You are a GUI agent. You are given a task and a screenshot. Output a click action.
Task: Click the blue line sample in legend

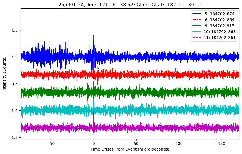click(197, 14)
